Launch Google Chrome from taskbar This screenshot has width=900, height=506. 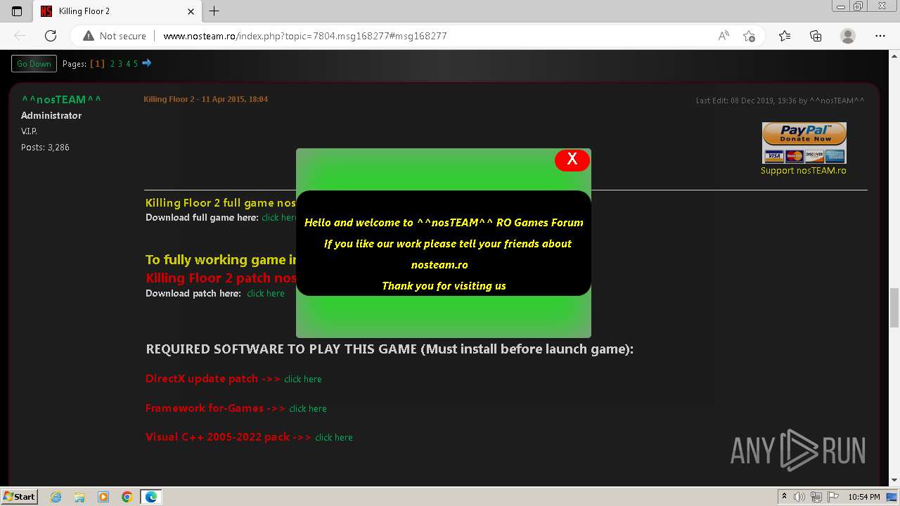pyautogui.click(x=127, y=497)
